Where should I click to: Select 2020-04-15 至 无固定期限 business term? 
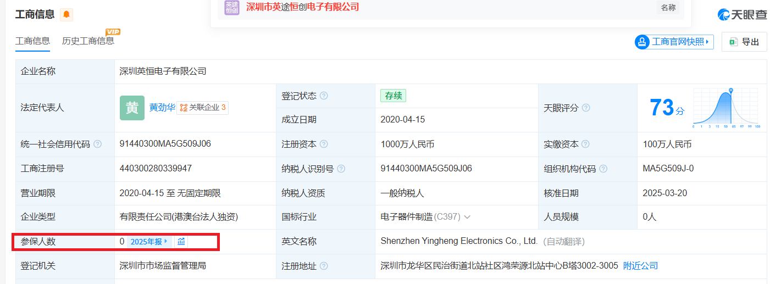point(170,193)
